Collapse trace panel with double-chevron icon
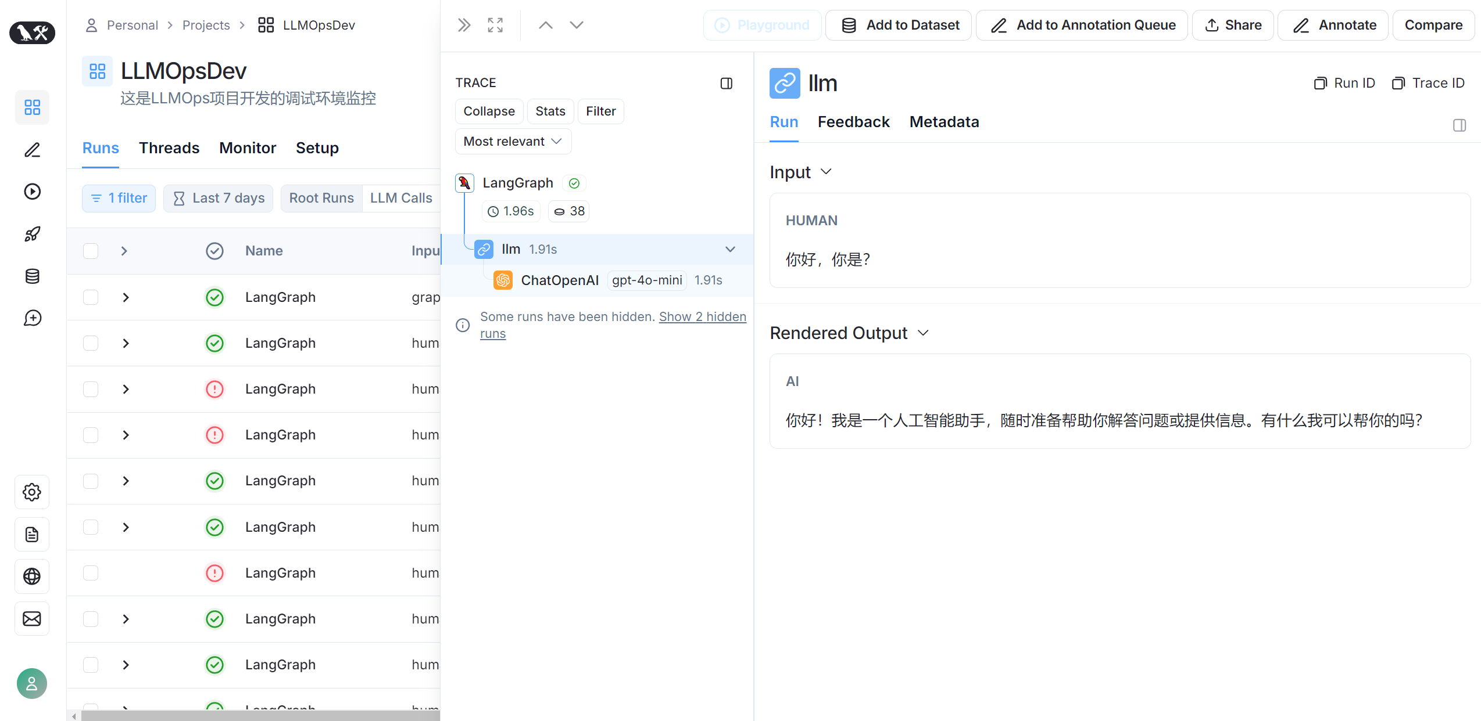This screenshot has width=1481, height=721. (464, 25)
